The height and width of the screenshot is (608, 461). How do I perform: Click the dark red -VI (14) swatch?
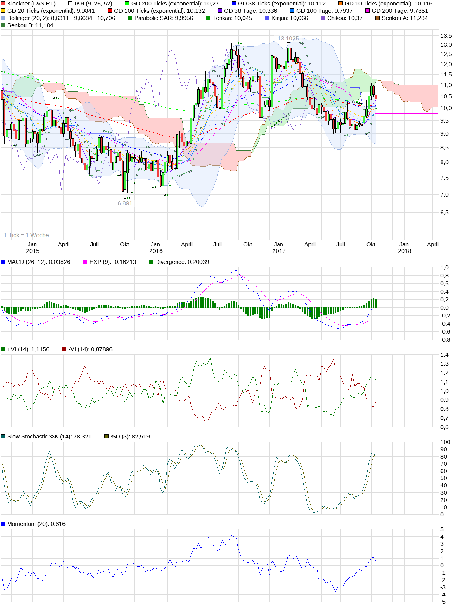[x=64, y=349]
